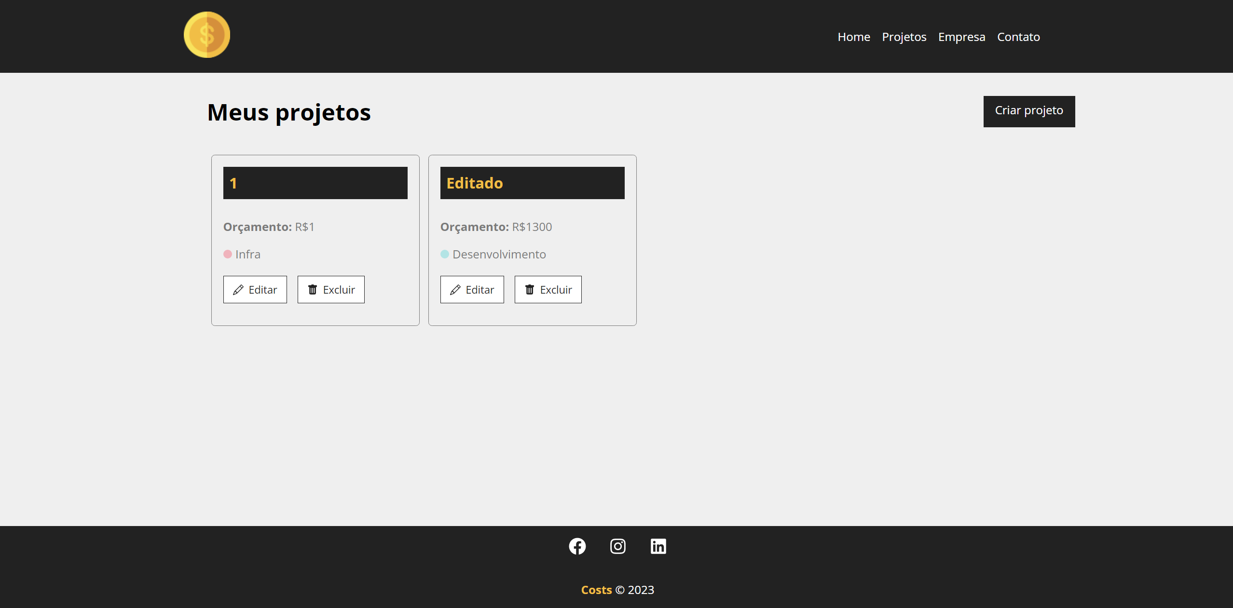Navigate to Contato in the top menu
This screenshot has height=608, width=1233.
[1018, 37]
